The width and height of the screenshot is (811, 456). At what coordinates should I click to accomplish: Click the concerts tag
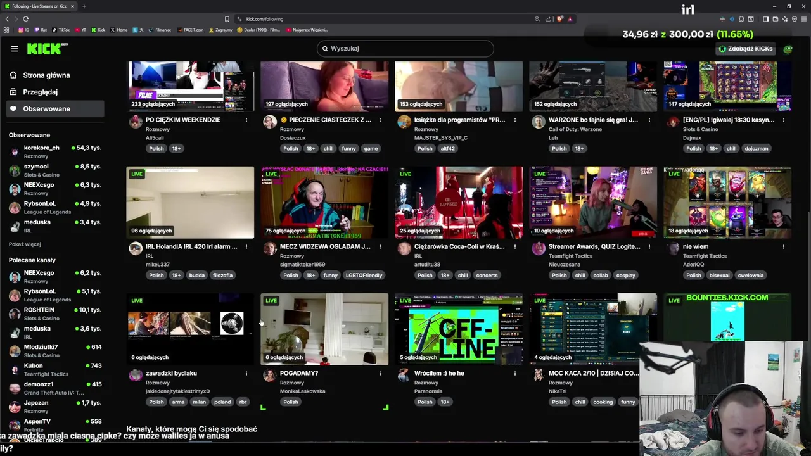click(x=487, y=275)
